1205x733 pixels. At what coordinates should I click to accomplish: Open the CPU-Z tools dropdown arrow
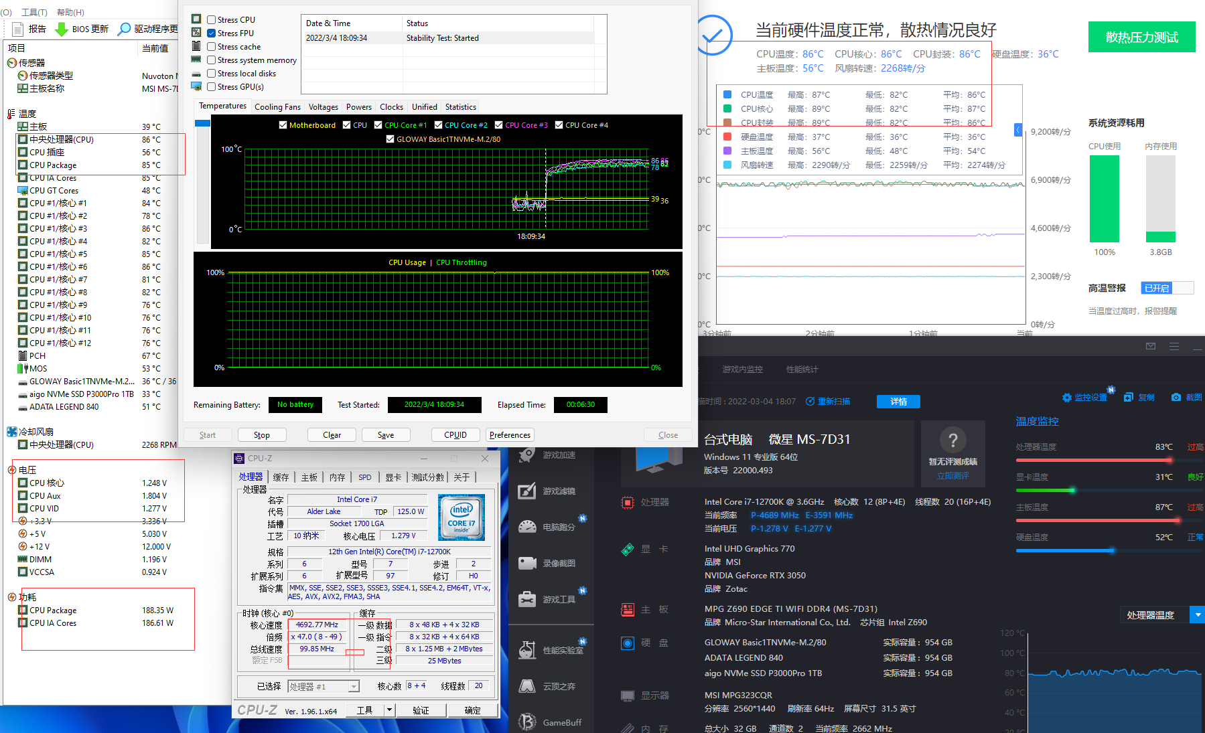[389, 710]
